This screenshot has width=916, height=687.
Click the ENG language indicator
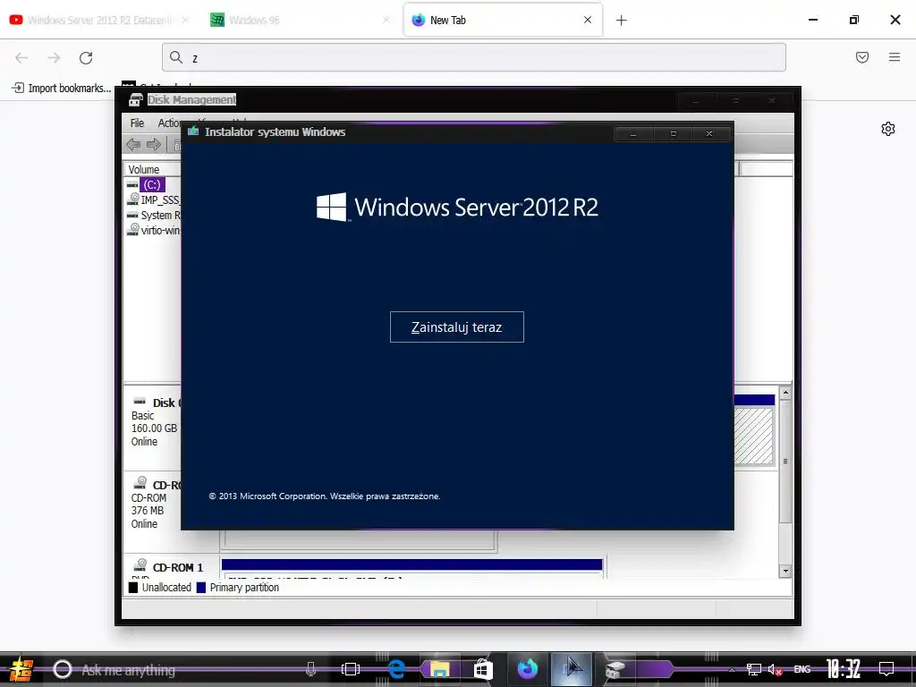coord(802,669)
